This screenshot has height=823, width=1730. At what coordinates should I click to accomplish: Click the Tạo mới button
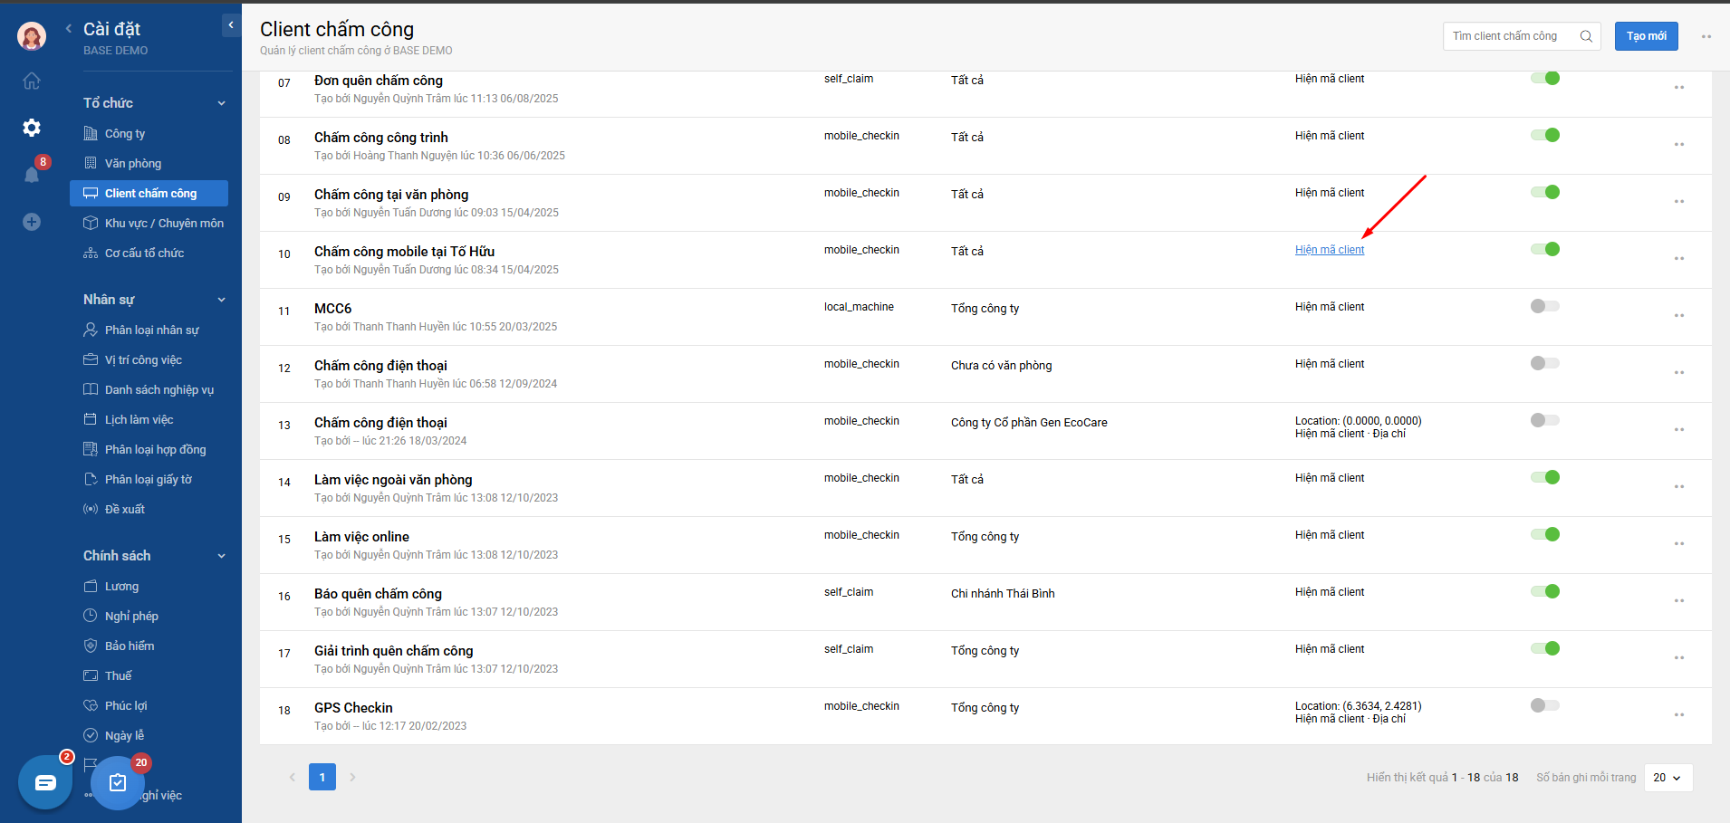click(x=1646, y=36)
